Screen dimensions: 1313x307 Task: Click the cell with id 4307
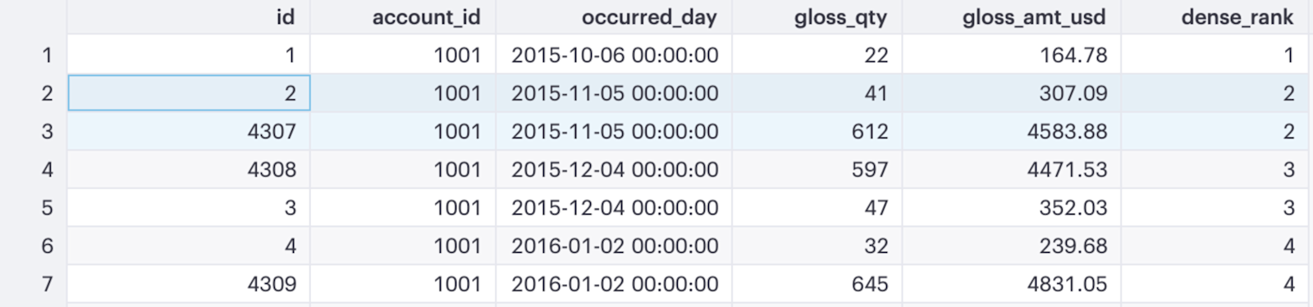point(189,131)
